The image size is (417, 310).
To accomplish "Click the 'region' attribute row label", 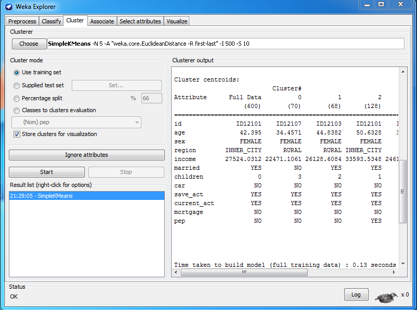I will coord(185,151).
